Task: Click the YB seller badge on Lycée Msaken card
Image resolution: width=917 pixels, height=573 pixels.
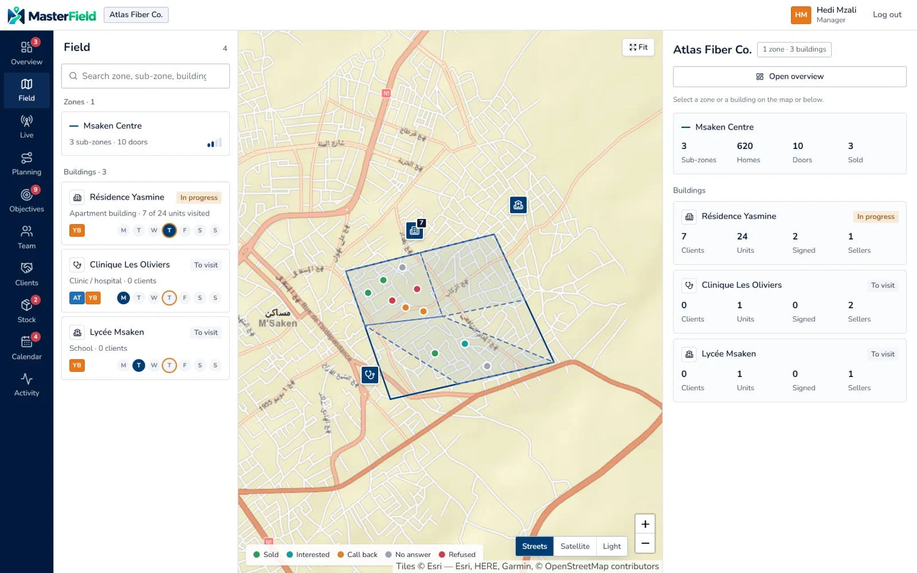Action: click(x=77, y=365)
